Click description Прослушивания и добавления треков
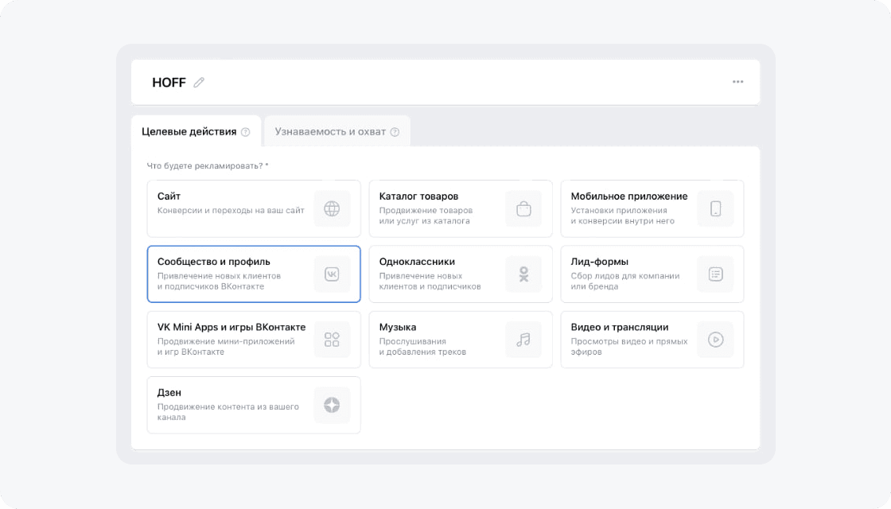The width and height of the screenshot is (891, 509). [x=422, y=347]
